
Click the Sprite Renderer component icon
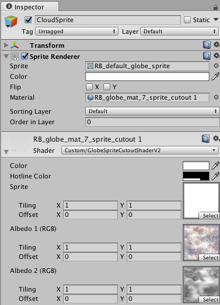[x=15, y=57]
